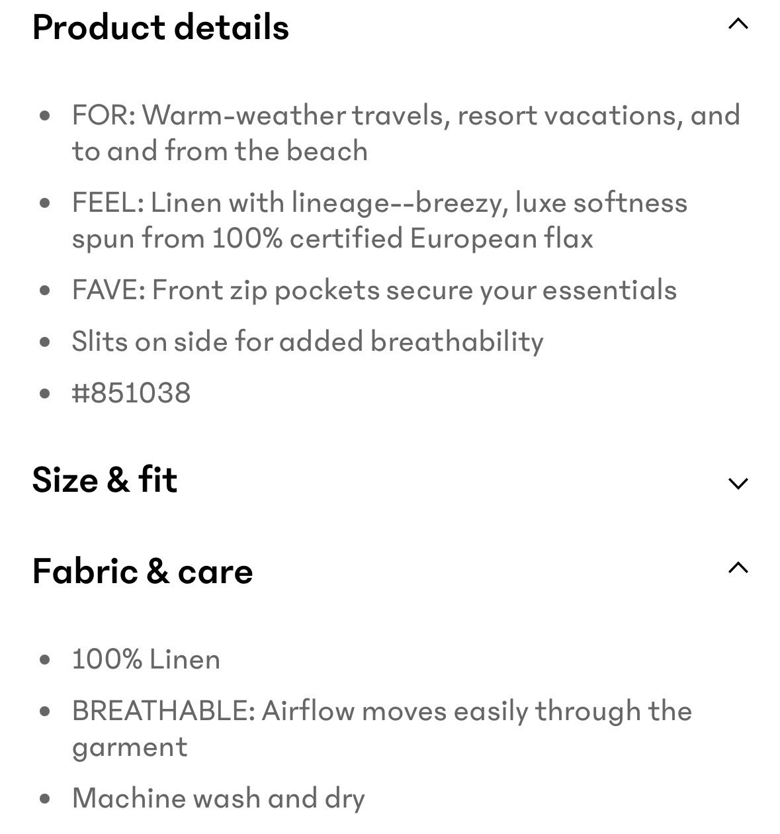Screen dimensions: 780x834
Task: Collapse Product details using the up chevron
Action: (x=738, y=25)
